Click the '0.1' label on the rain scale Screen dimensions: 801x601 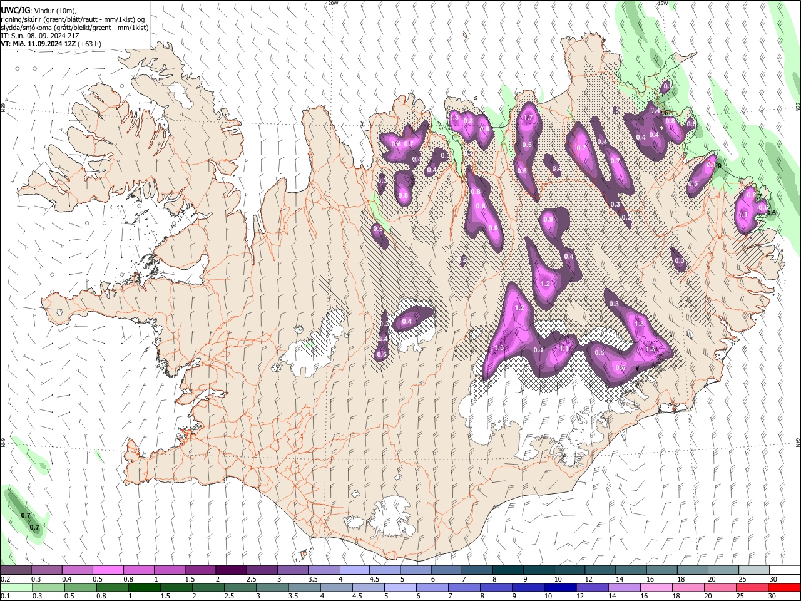[5, 596]
